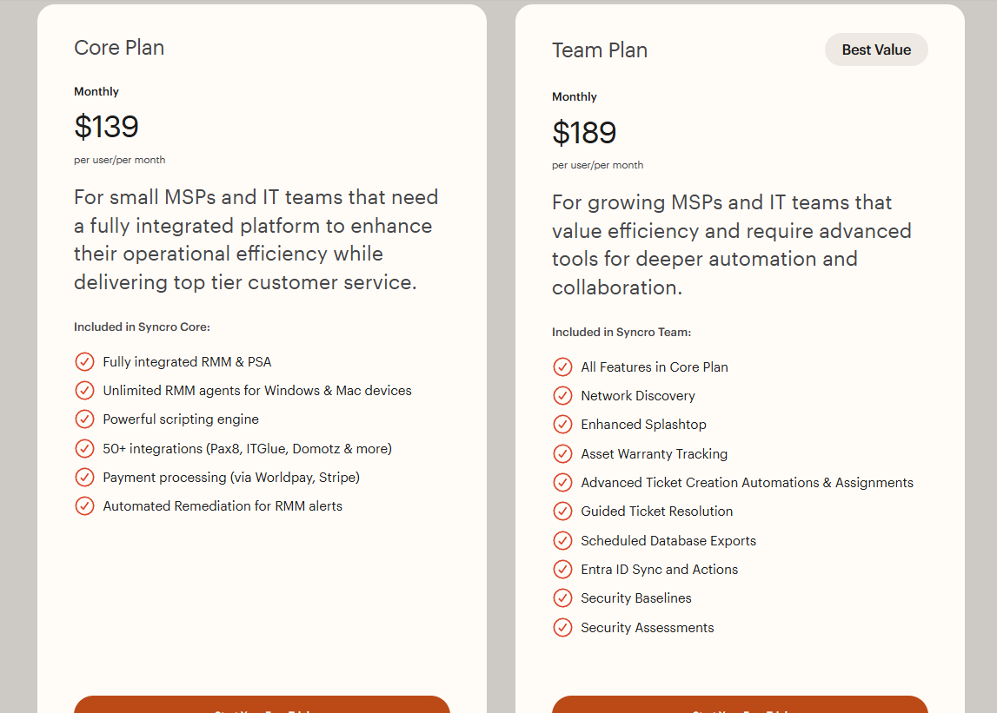
Task: Click the Team Plan start trial button
Action: (740, 704)
